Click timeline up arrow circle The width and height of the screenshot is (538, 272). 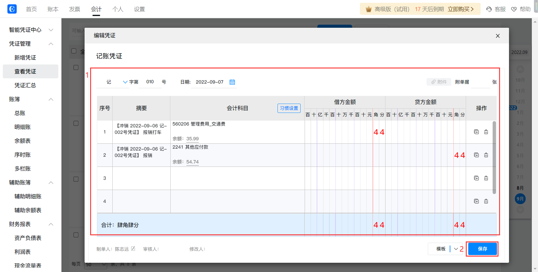(x=520, y=69)
